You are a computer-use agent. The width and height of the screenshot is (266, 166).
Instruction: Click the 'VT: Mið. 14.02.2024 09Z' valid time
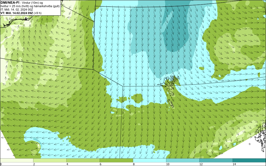(17, 13)
